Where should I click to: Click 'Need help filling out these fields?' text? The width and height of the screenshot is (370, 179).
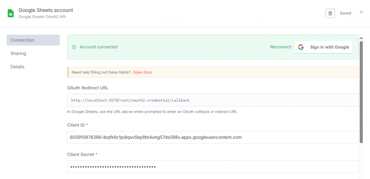101,72
